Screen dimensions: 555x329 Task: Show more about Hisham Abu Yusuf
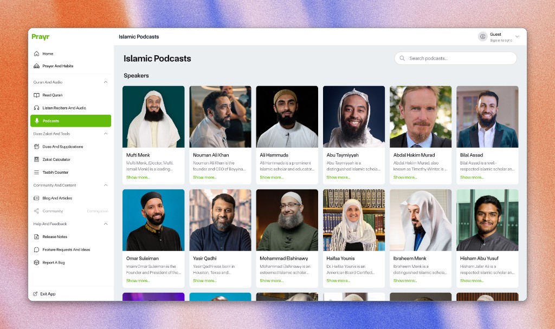[472, 281]
